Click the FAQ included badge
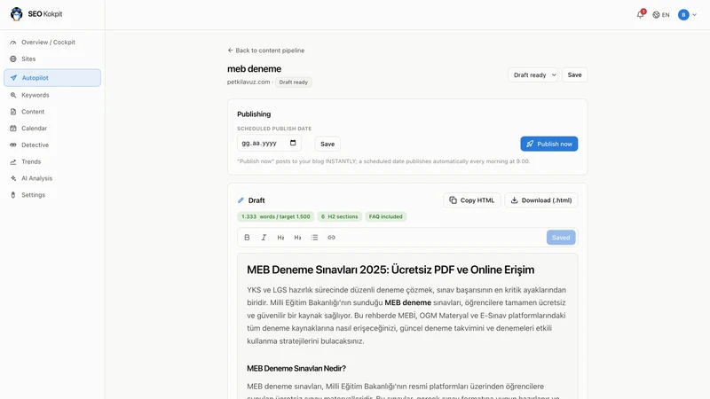The image size is (710, 399). coord(386,216)
